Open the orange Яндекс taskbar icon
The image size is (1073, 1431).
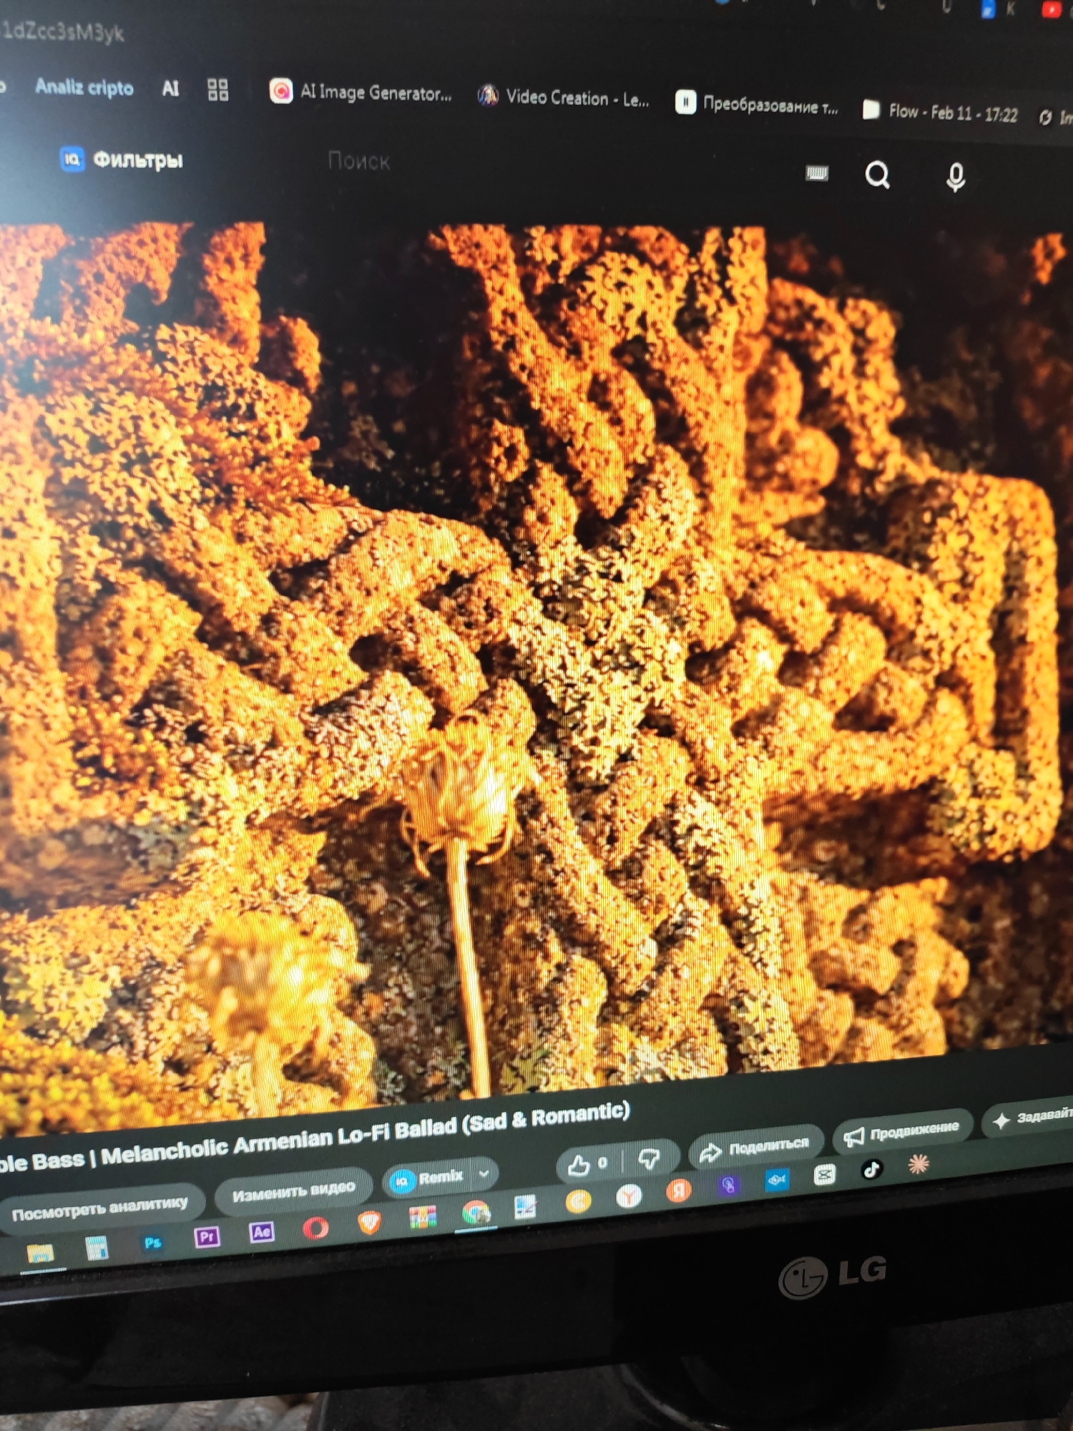click(x=679, y=1191)
